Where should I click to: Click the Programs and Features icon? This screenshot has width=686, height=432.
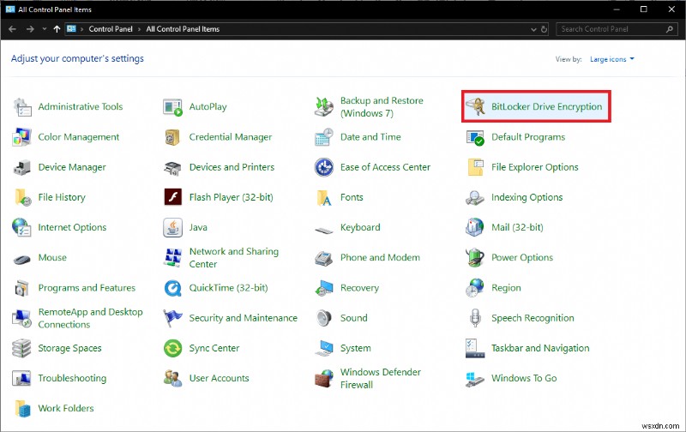tap(22, 288)
